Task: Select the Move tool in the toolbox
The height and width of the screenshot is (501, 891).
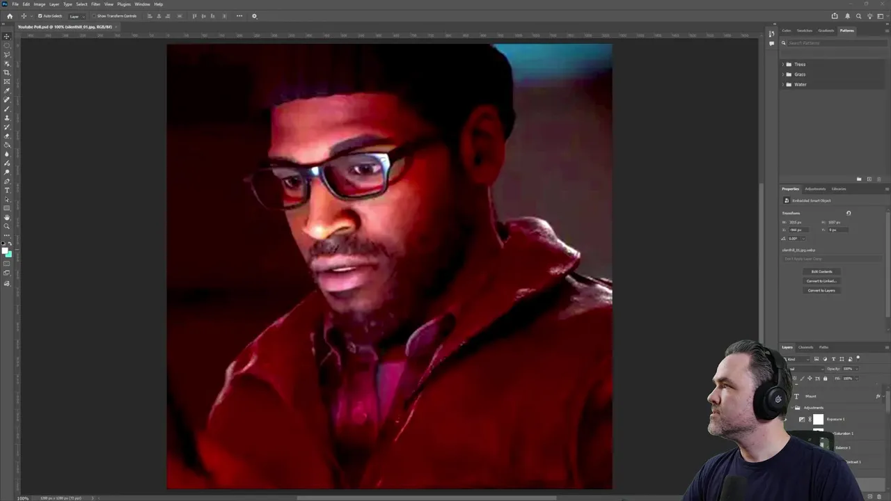Action: (7, 36)
